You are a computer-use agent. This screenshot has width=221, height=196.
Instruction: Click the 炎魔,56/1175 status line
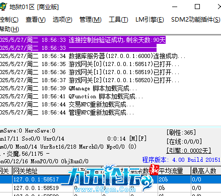25,154
